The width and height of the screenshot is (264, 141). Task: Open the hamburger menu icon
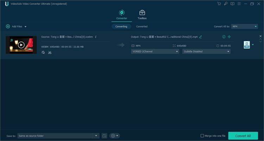coord(239,4)
